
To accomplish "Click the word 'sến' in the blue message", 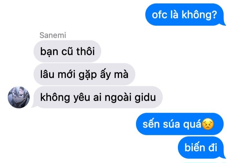I will click(151, 124).
